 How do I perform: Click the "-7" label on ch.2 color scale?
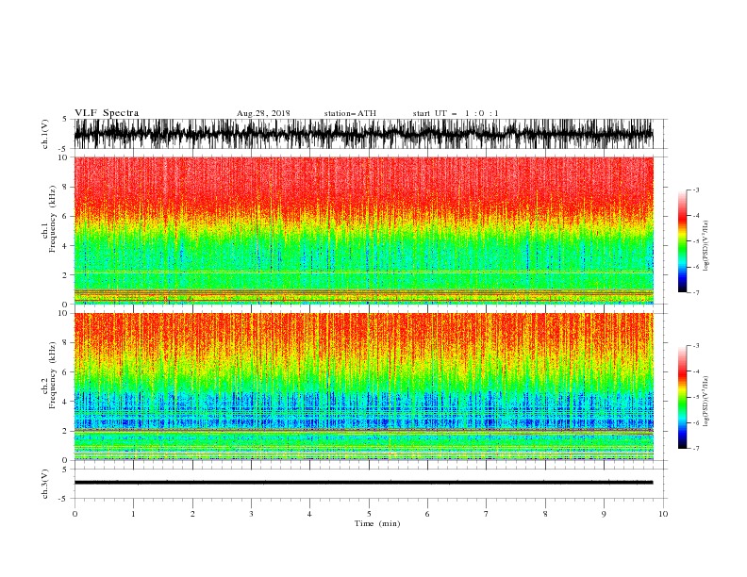696,449
